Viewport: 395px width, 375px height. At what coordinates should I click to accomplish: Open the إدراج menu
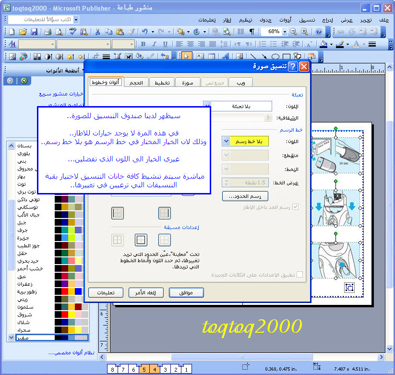pos(327,20)
